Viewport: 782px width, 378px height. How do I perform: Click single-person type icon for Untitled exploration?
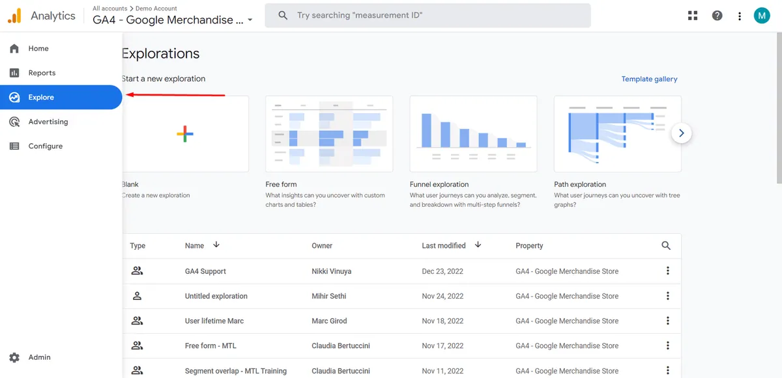[137, 296]
